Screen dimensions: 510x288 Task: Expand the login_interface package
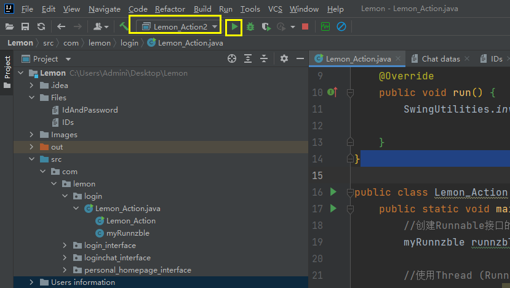(x=65, y=245)
